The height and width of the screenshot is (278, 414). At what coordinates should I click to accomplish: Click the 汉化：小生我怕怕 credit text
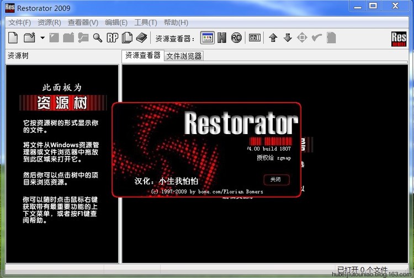click(x=166, y=181)
